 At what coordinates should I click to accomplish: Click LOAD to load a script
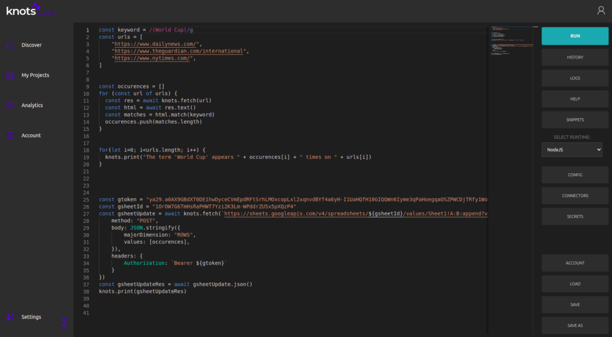click(x=575, y=284)
